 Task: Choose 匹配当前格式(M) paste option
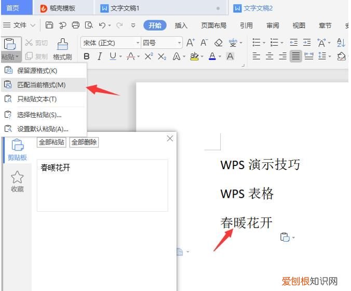click(x=44, y=85)
